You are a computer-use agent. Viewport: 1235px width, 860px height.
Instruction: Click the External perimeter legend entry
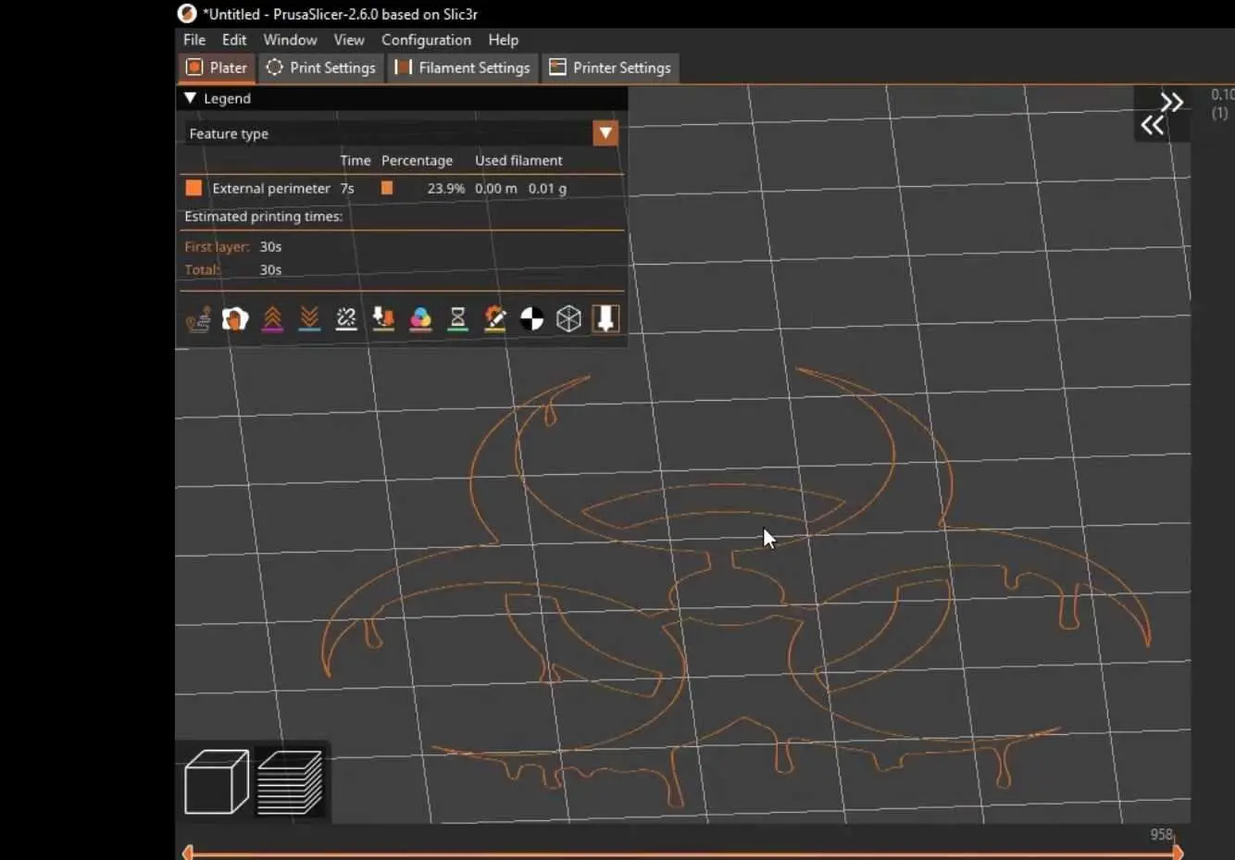pyautogui.click(x=270, y=188)
